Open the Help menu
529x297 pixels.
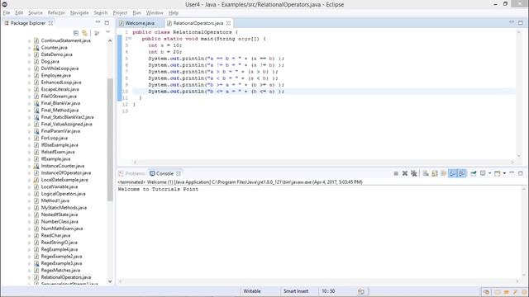pos(174,13)
